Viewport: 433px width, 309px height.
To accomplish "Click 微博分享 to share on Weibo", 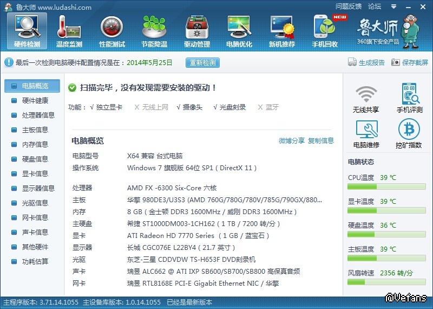I will [292, 141].
